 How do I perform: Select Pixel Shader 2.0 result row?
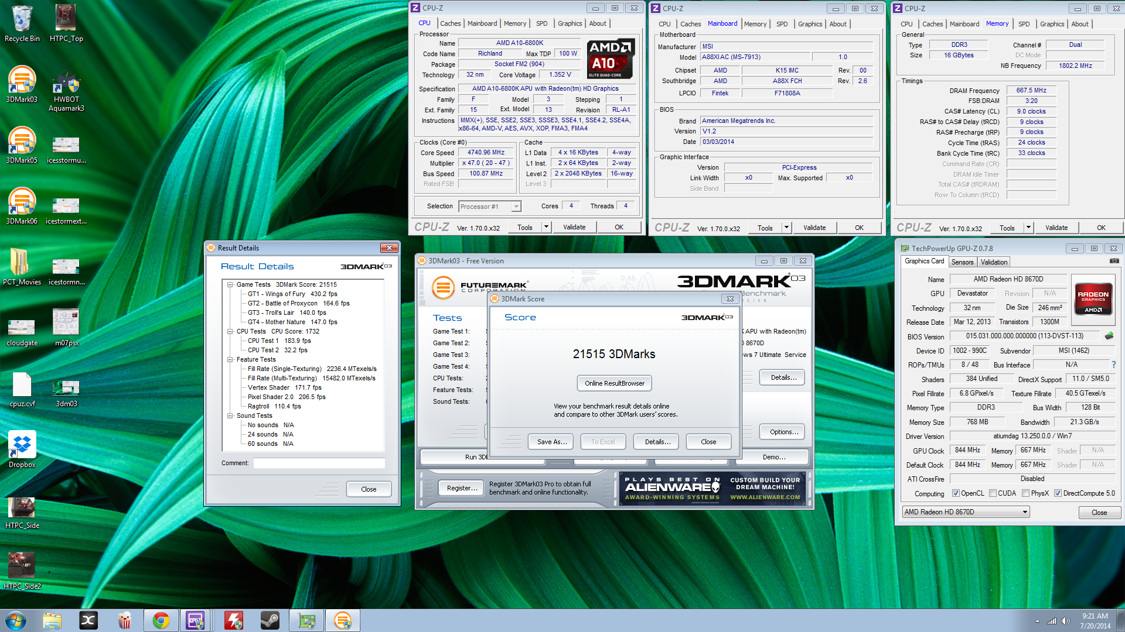click(x=286, y=397)
